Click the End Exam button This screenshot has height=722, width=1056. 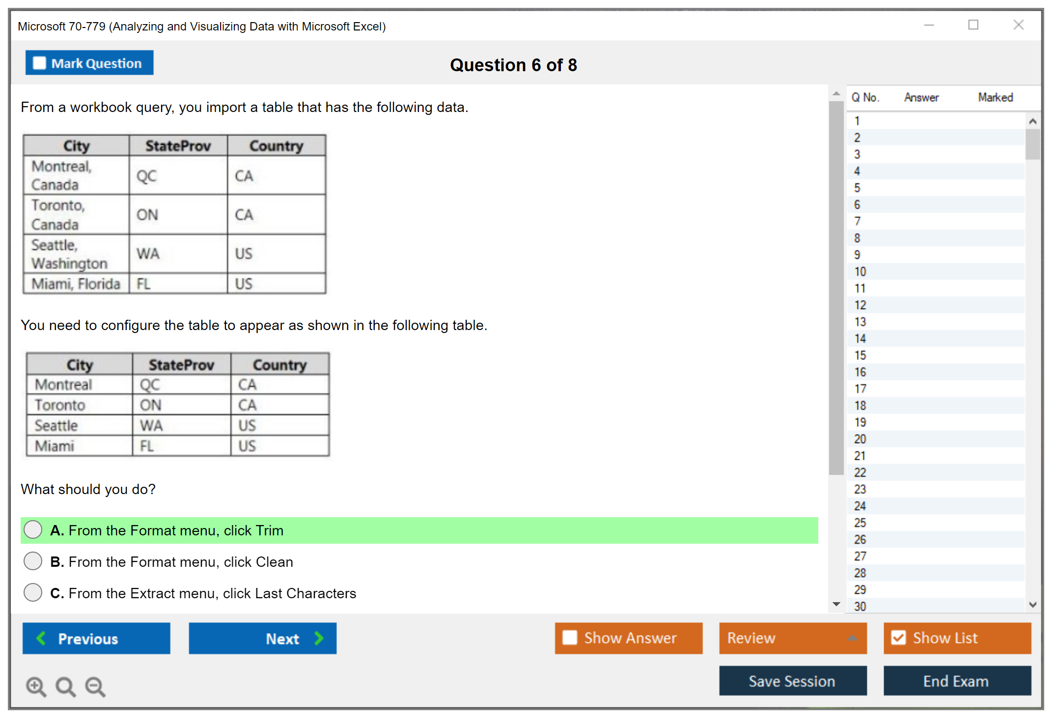click(956, 681)
